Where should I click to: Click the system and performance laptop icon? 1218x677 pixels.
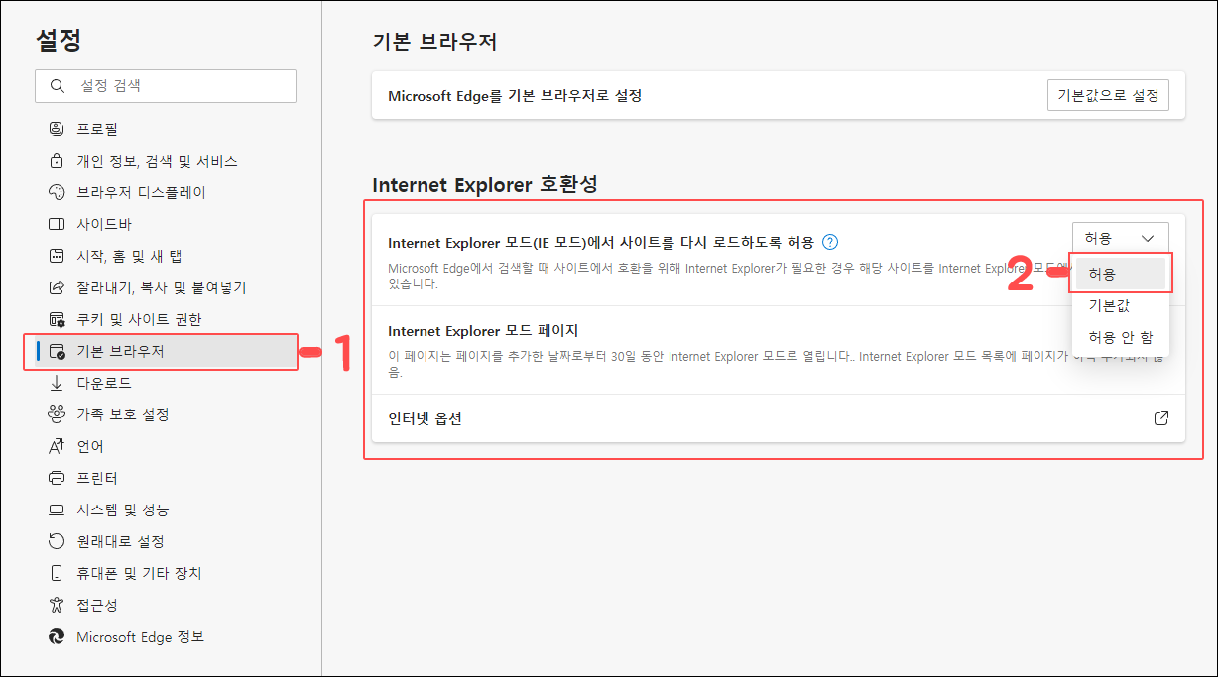[x=57, y=509]
